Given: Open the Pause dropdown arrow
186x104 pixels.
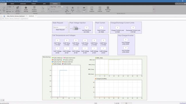Looking at the screenshot, I should click(x=72, y=12).
